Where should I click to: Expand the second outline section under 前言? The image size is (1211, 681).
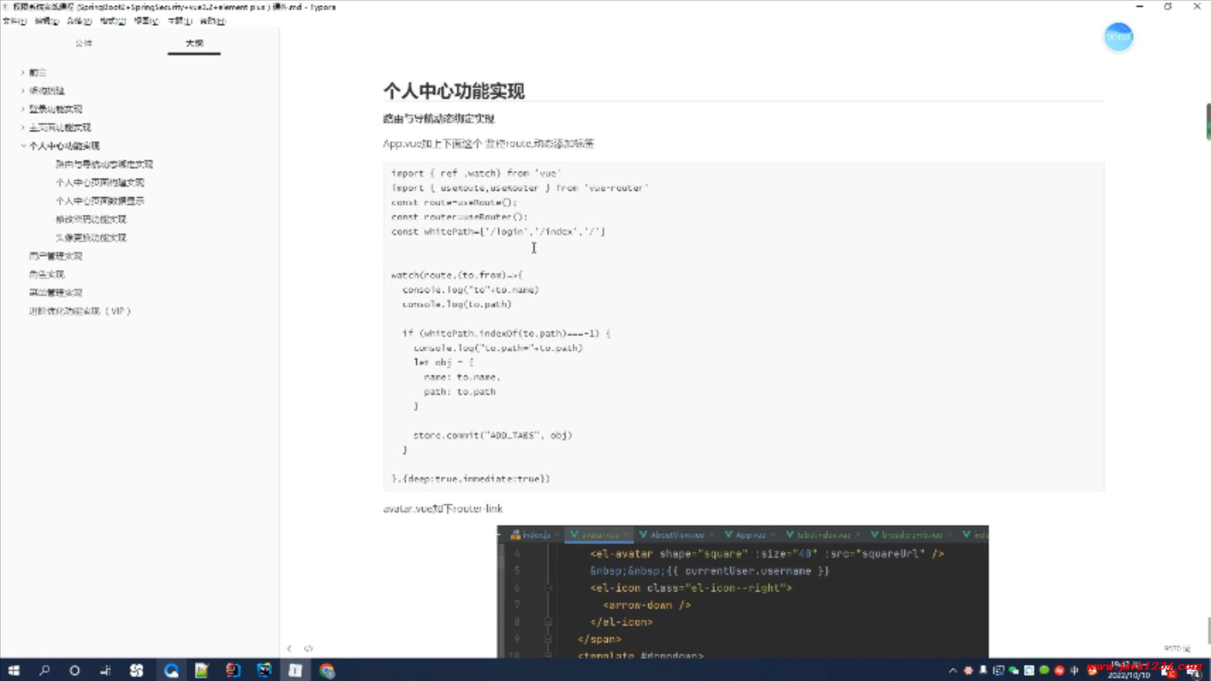[23, 91]
